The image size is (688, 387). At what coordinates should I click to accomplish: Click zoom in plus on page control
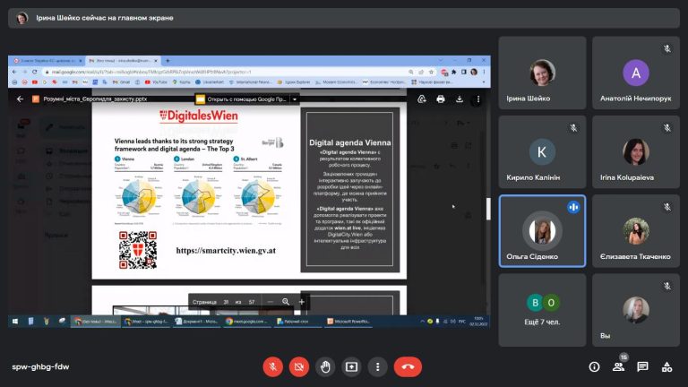(301, 302)
